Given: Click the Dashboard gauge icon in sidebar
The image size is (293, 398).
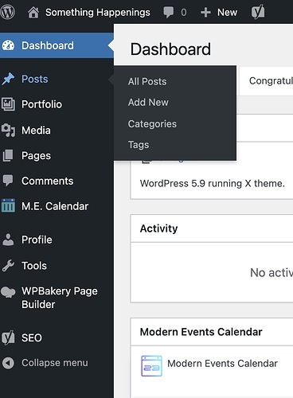Looking at the screenshot, I should coord(8,45).
